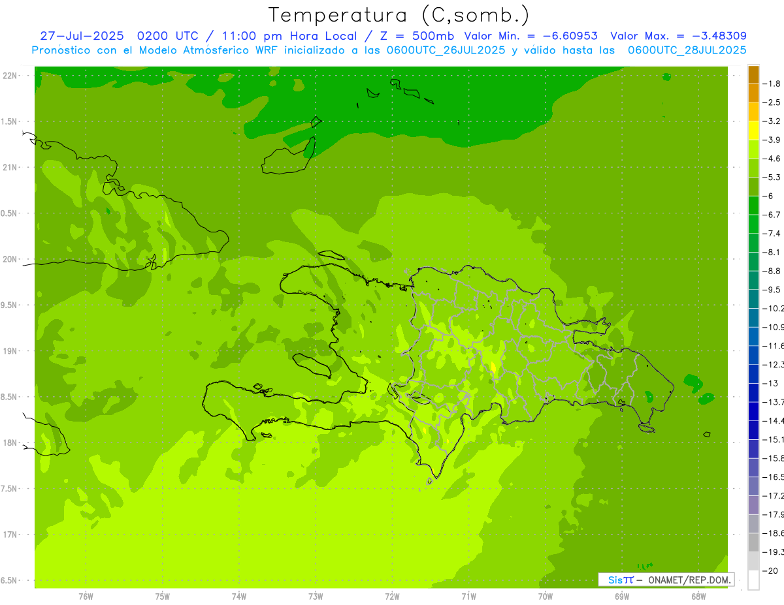The height and width of the screenshot is (605, 784).
Task: Click the 'Valor Max. = -3.48309' text
Action: pos(678,36)
